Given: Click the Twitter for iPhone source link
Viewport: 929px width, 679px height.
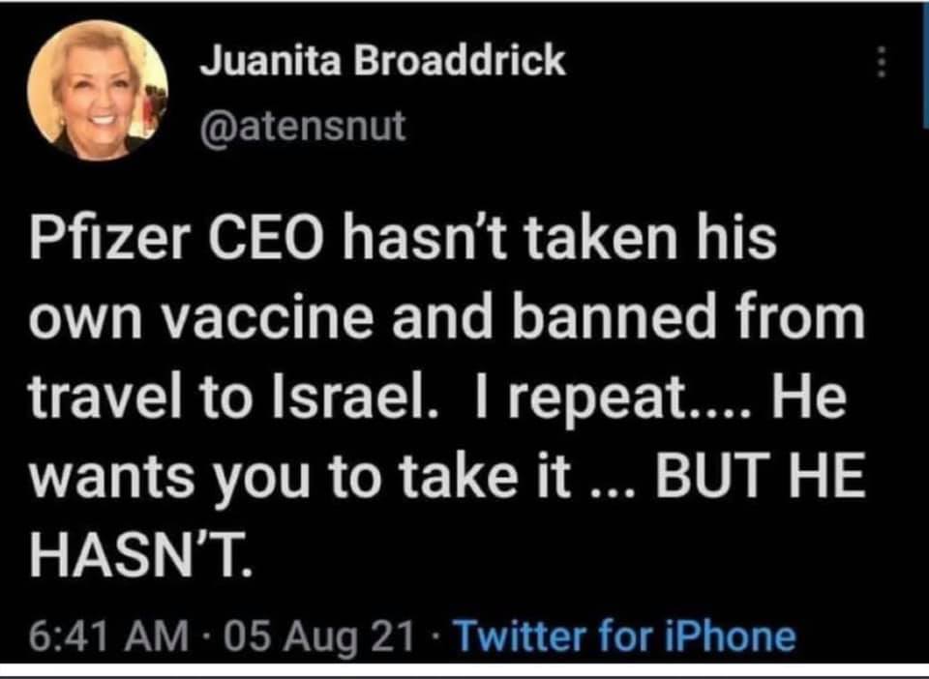Looking at the screenshot, I should click(625, 636).
